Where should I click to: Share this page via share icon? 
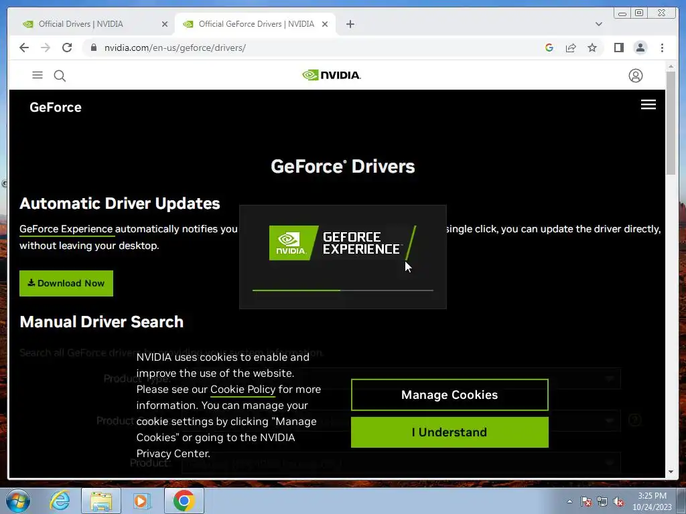[x=571, y=48]
